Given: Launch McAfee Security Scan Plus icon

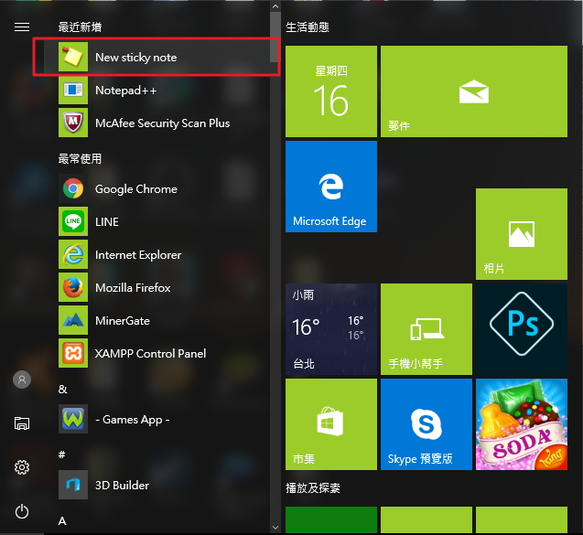Looking at the screenshot, I should (73, 123).
